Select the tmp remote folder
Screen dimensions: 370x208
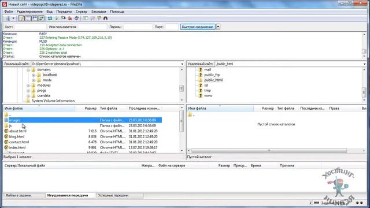pyautogui.click(x=207, y=90)
